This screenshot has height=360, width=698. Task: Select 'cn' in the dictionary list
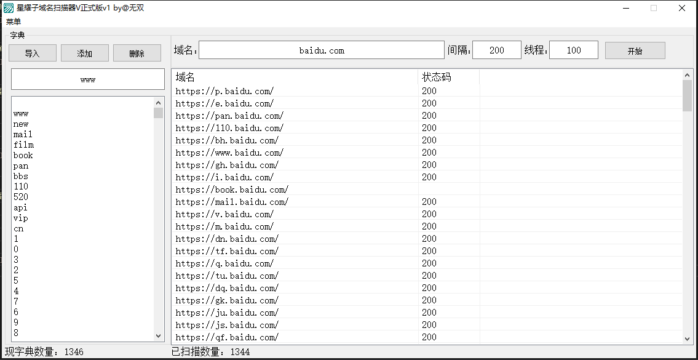point(18,228)
